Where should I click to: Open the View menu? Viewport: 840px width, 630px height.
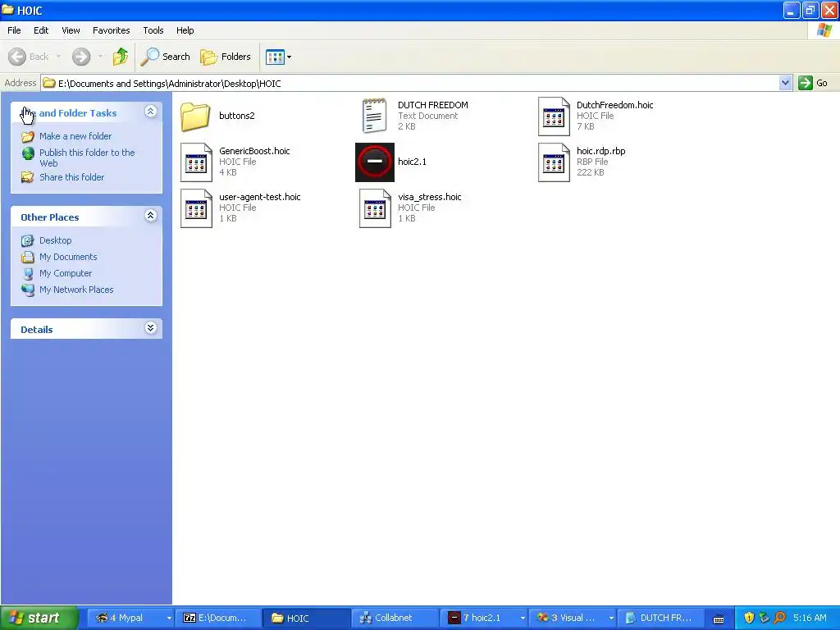click(x=71, y=30)
